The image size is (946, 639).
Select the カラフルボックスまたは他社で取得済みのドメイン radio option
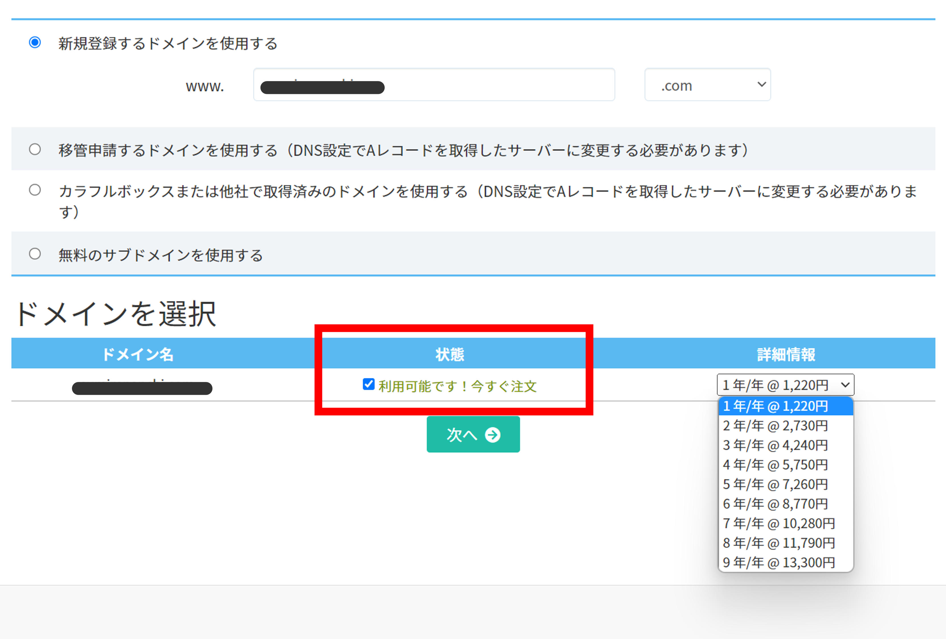pos(35,190)
